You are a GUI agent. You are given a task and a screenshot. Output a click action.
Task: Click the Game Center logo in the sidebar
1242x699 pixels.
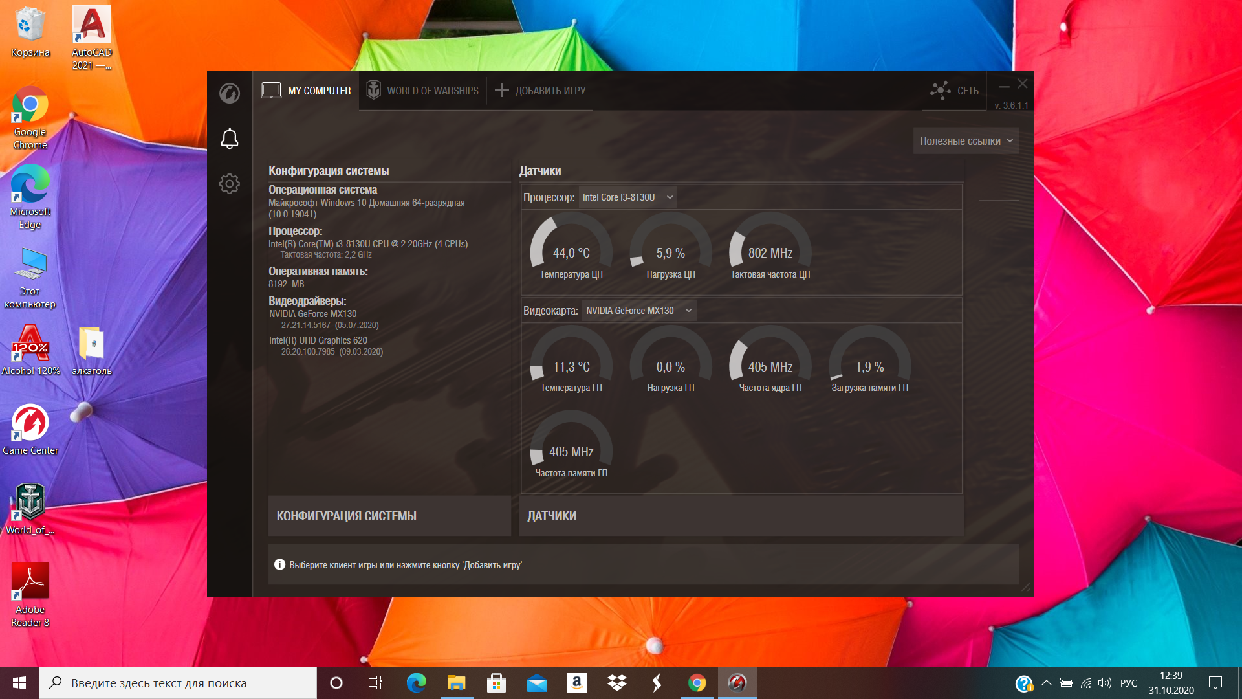point(230,93)
